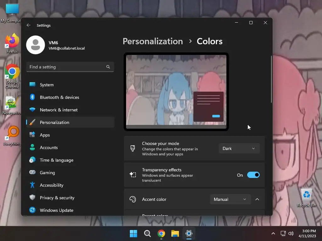
Task: Click the Bluetooth icon in sidebar
Action: [32, 97]
